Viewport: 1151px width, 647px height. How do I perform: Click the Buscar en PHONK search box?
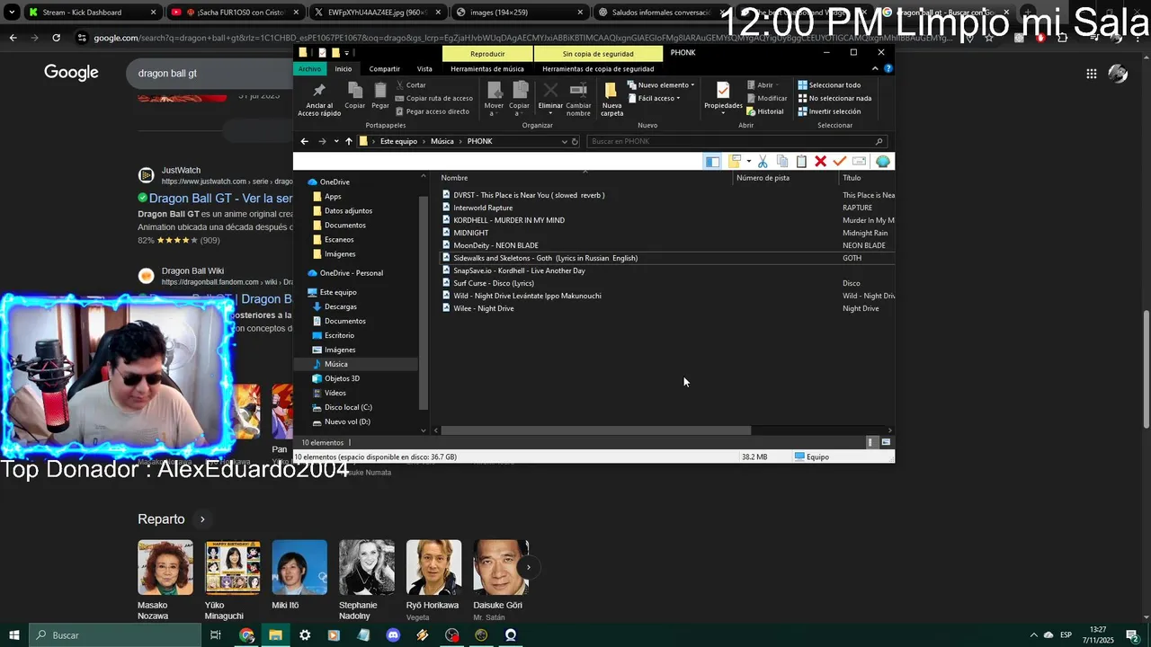[736, 141]
